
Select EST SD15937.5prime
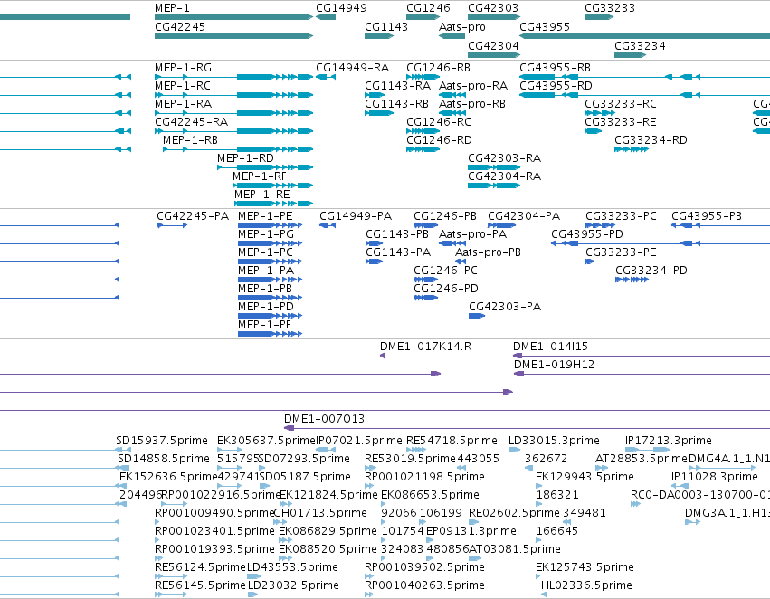coord(124,450)
